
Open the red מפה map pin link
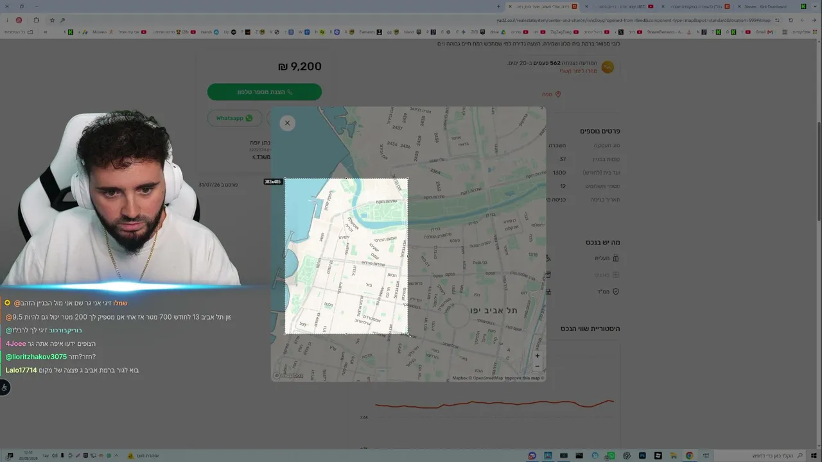coord(553,94)
